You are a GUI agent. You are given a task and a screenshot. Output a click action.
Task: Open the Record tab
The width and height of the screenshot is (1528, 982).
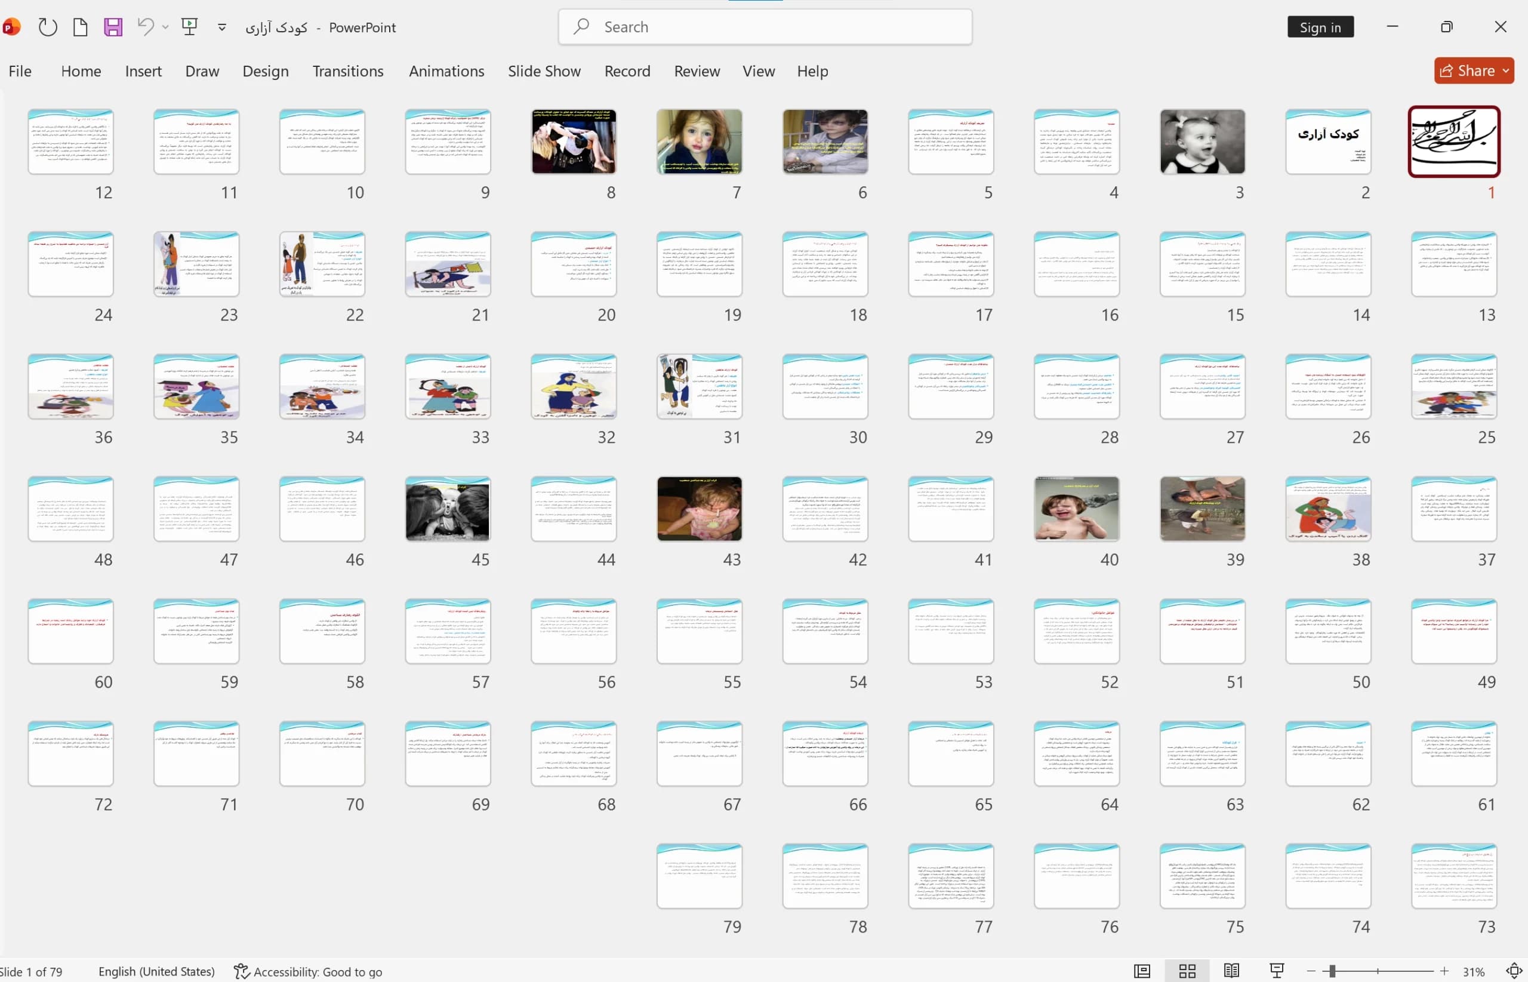coord(627,71)
